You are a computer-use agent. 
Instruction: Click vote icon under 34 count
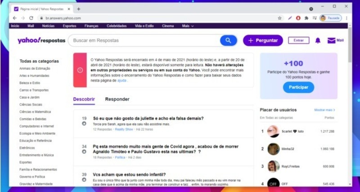(84, 152)
